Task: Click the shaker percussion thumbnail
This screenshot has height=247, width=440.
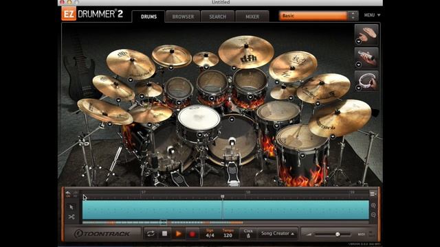Action: (x=366, y=58)
